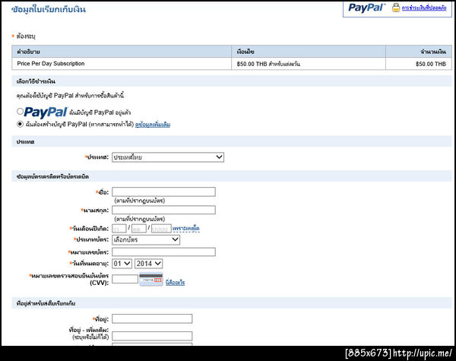Click the amount column header 'จำนวนเงิน'

point(419,52)
